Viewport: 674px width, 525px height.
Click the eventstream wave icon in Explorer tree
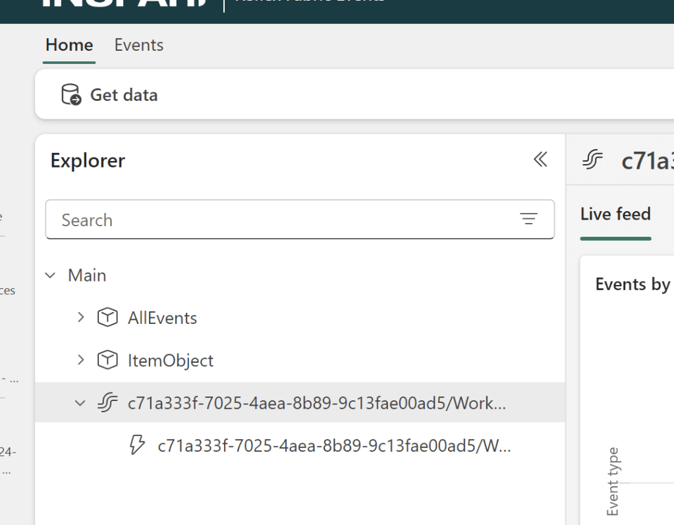(x=107, y=402)
